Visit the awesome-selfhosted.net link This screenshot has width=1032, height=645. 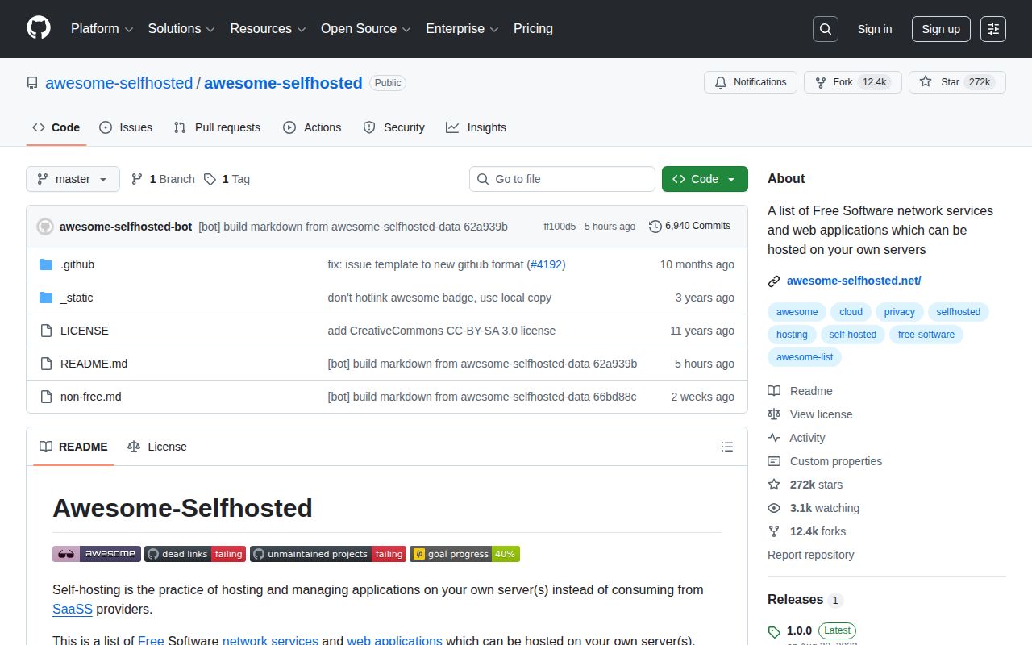(x=853, y=281)
